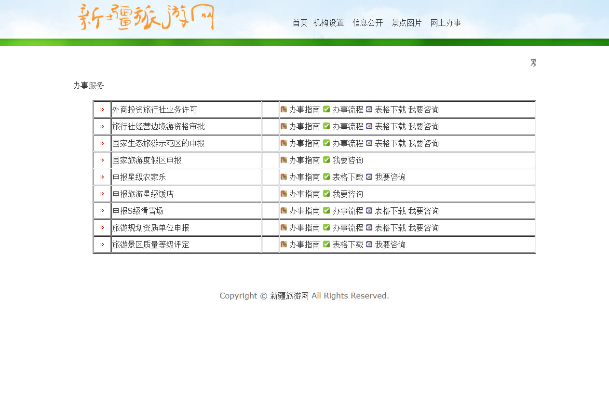This screenshot has width=609, height=406.
Task: Click blue download icon in 国家生态旅游示范区的申报 row
Action: pos(369,143)
